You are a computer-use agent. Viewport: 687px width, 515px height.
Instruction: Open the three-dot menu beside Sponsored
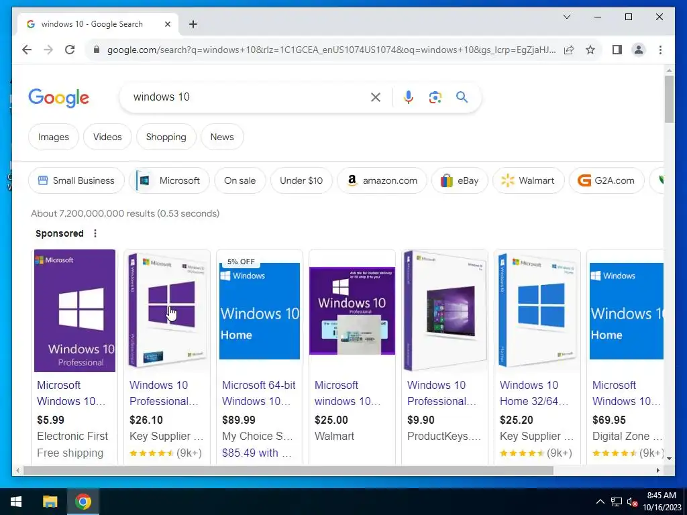(95, 233)
